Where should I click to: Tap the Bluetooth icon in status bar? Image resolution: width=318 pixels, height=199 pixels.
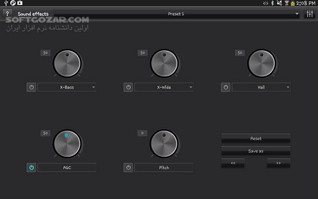tap(272, 3)
